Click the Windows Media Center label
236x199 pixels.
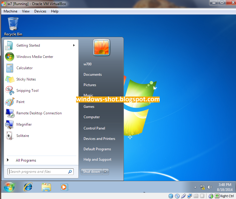[35, 57]
